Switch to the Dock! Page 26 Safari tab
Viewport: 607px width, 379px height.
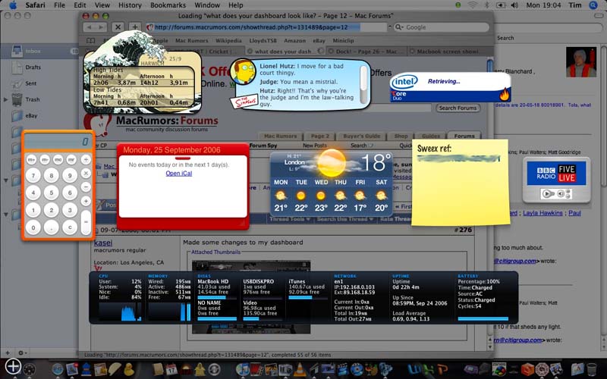coord(366,51)
